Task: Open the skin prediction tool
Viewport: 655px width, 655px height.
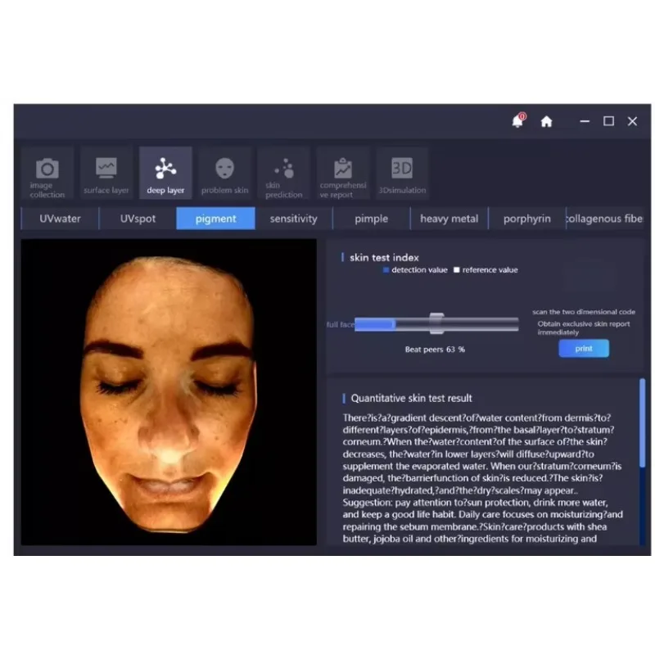Action: tap(283, 172)
